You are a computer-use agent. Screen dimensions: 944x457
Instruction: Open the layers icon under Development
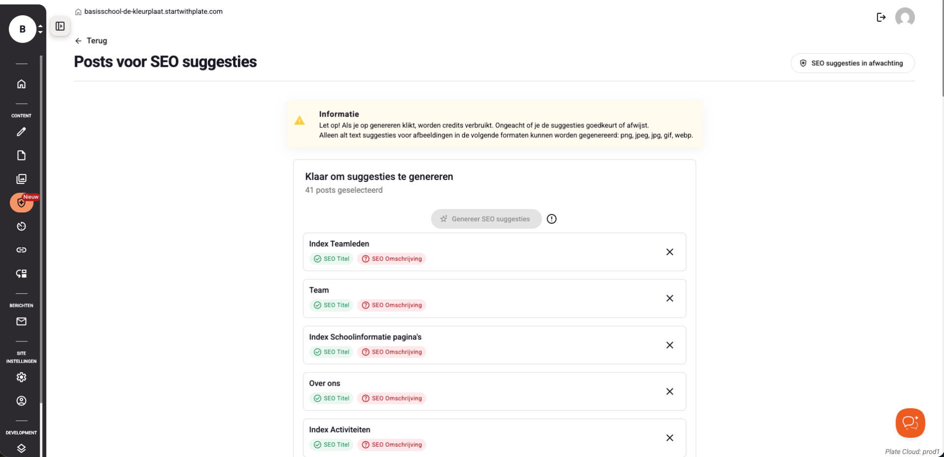pos(21,448)
